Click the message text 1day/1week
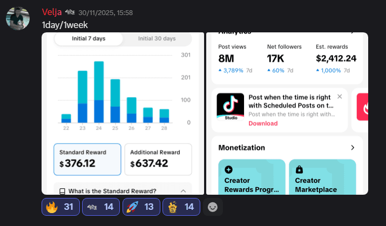386x226 pixels. click(65, 25)
